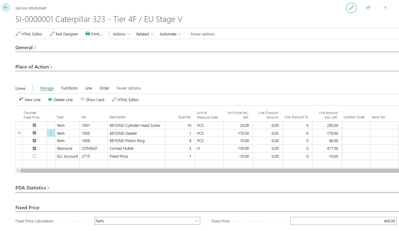
Task: Click the three-dot menu on Gasket row
Action: tap(51, 133)
